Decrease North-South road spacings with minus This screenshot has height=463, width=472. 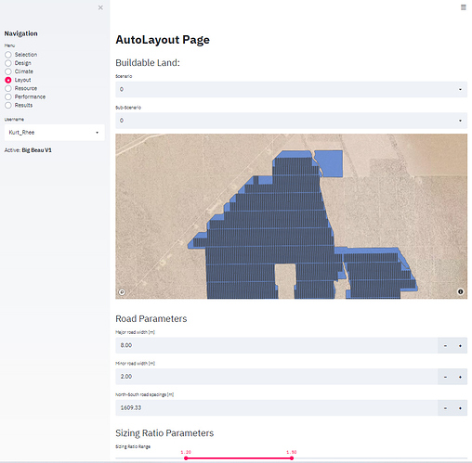coord(445,408)
